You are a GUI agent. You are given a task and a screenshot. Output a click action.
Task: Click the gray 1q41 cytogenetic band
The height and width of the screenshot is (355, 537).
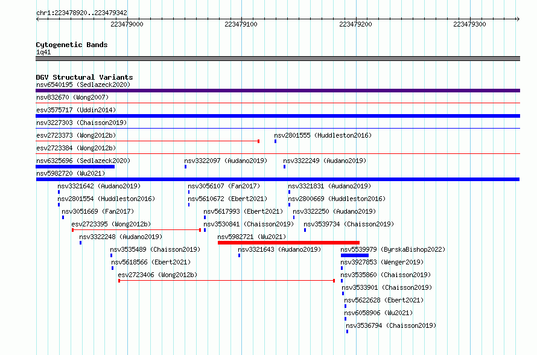coord(278,59)
